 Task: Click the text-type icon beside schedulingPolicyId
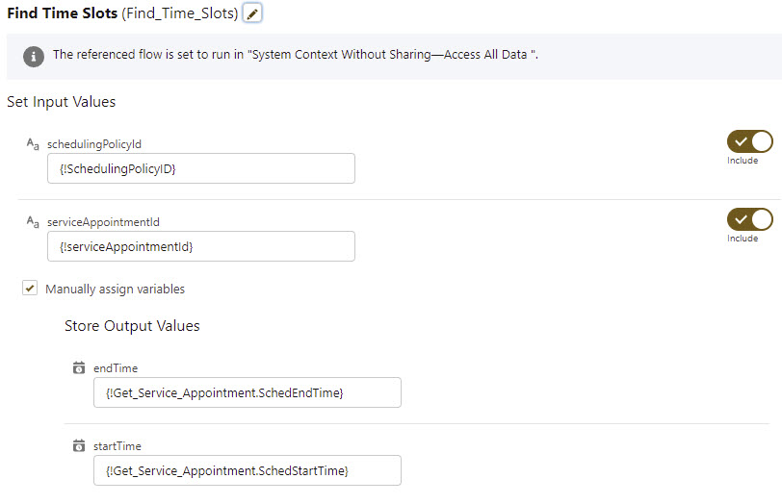[33, 144]
